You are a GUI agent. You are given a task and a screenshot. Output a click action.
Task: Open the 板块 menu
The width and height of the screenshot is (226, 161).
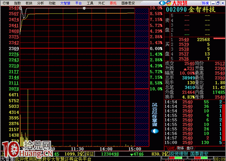click(x=29, y=3)
